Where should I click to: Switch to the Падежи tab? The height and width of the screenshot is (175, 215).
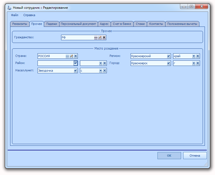(52, 24)
